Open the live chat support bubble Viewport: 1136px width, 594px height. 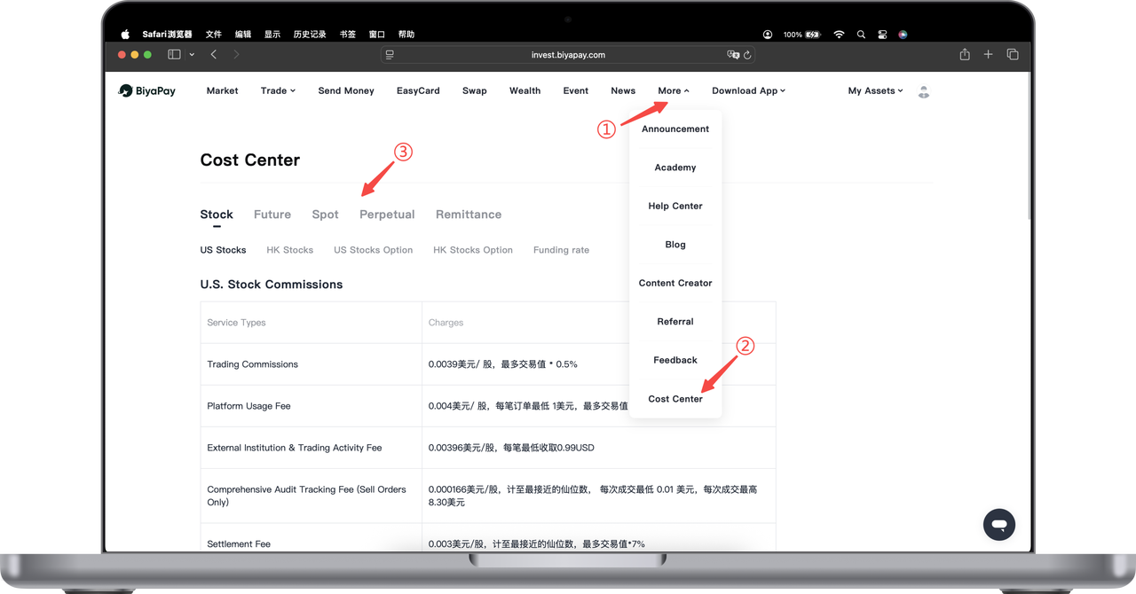click(998, 524)
